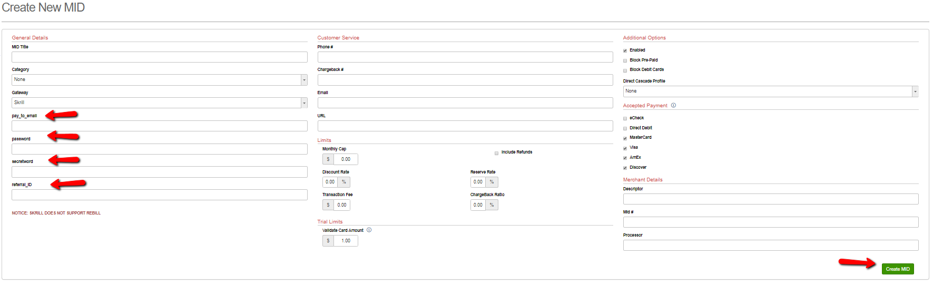Enable eCheck payment type
The width and height of the screenshot is (933, 286).
[625, 118]
